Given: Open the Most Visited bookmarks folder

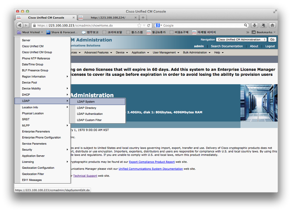Looking at the screenshot, I should coord(30,33).
